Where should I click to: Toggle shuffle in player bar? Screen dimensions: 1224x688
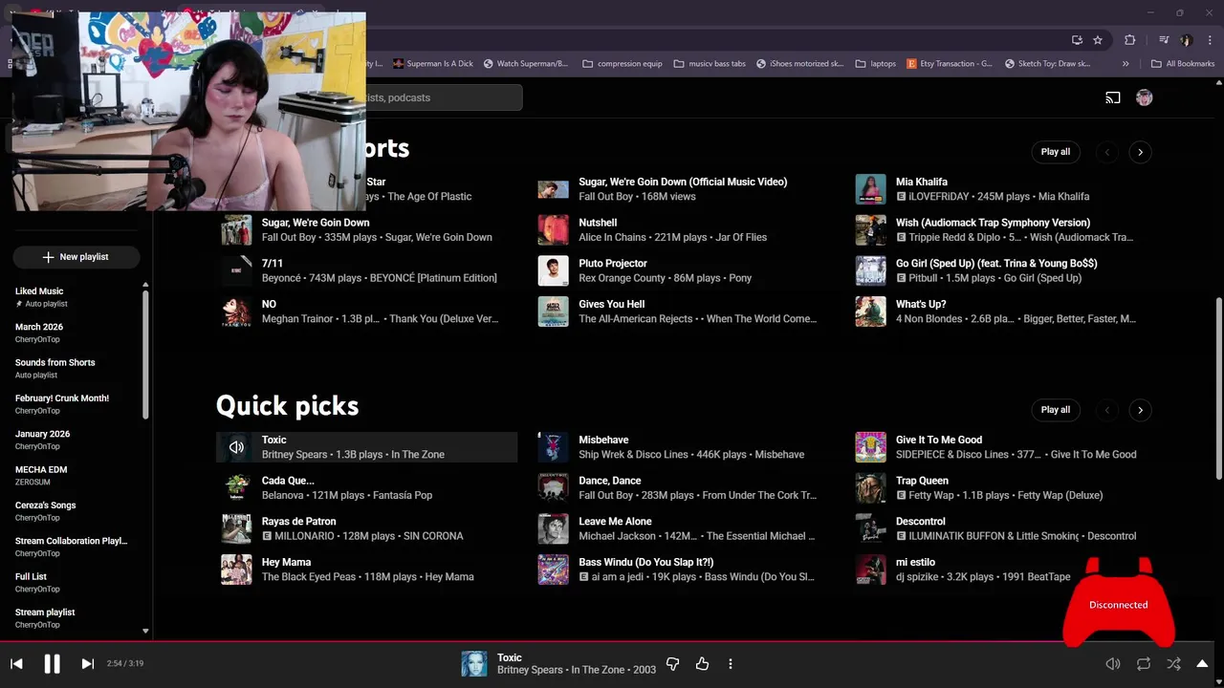coord(1173,663)
